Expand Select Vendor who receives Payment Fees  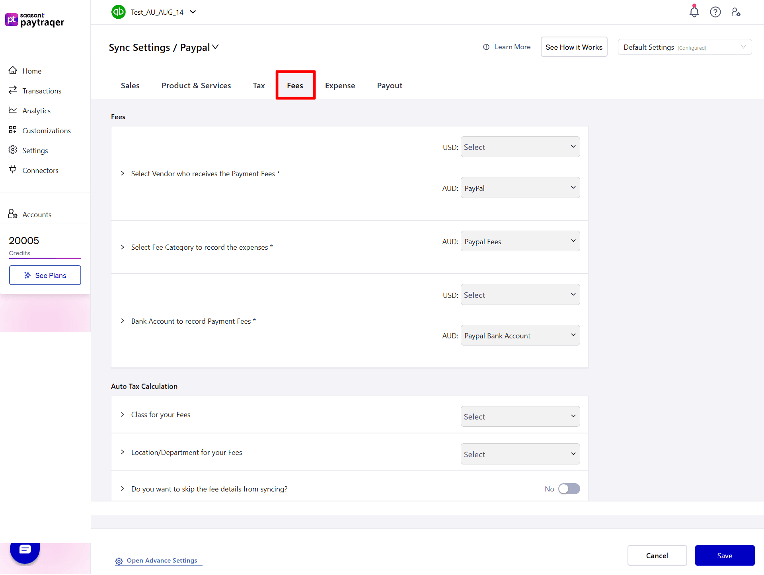[123, 173]
